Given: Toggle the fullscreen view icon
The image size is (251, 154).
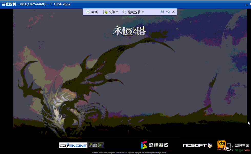Looking at the screenshot, I should [163, 12].
